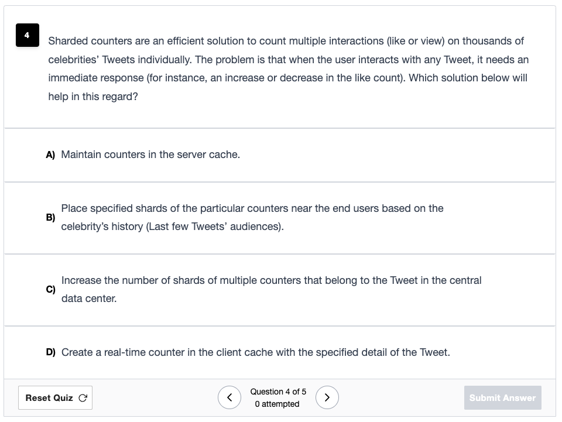Click the '0 attempted' status text

coord(277,404)
